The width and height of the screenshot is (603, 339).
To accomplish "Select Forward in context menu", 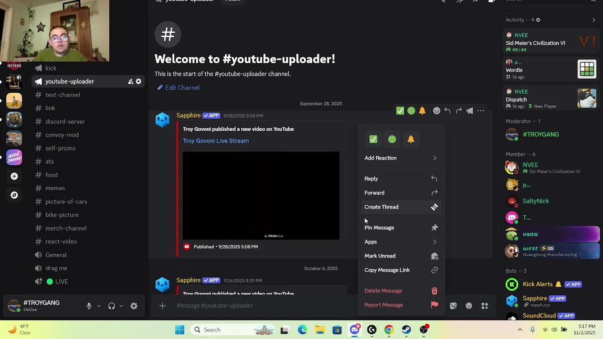I will 401,193.
